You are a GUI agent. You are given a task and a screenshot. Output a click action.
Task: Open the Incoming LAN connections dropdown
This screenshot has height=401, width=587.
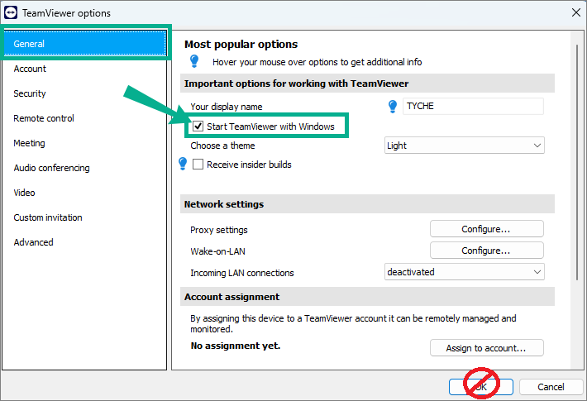[x=464, y=272]
